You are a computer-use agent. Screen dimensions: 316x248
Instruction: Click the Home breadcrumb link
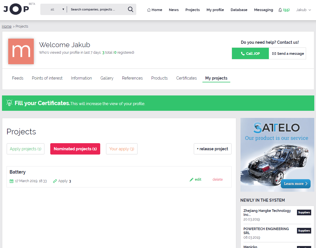pyautogui.click(x=7, y=26)
